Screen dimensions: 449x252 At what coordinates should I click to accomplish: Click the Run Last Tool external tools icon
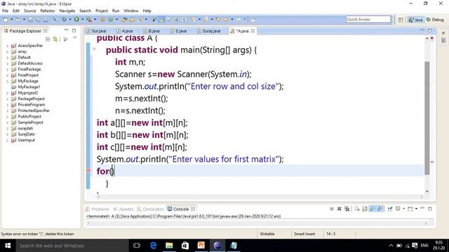(89, 20)
